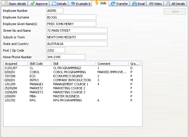
Task: Click the skill code COBOL
Action: [x=34, y=72]
